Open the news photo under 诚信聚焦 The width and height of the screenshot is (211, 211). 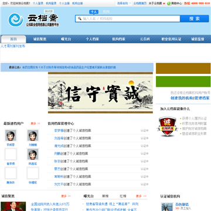[x=13, y=206]
